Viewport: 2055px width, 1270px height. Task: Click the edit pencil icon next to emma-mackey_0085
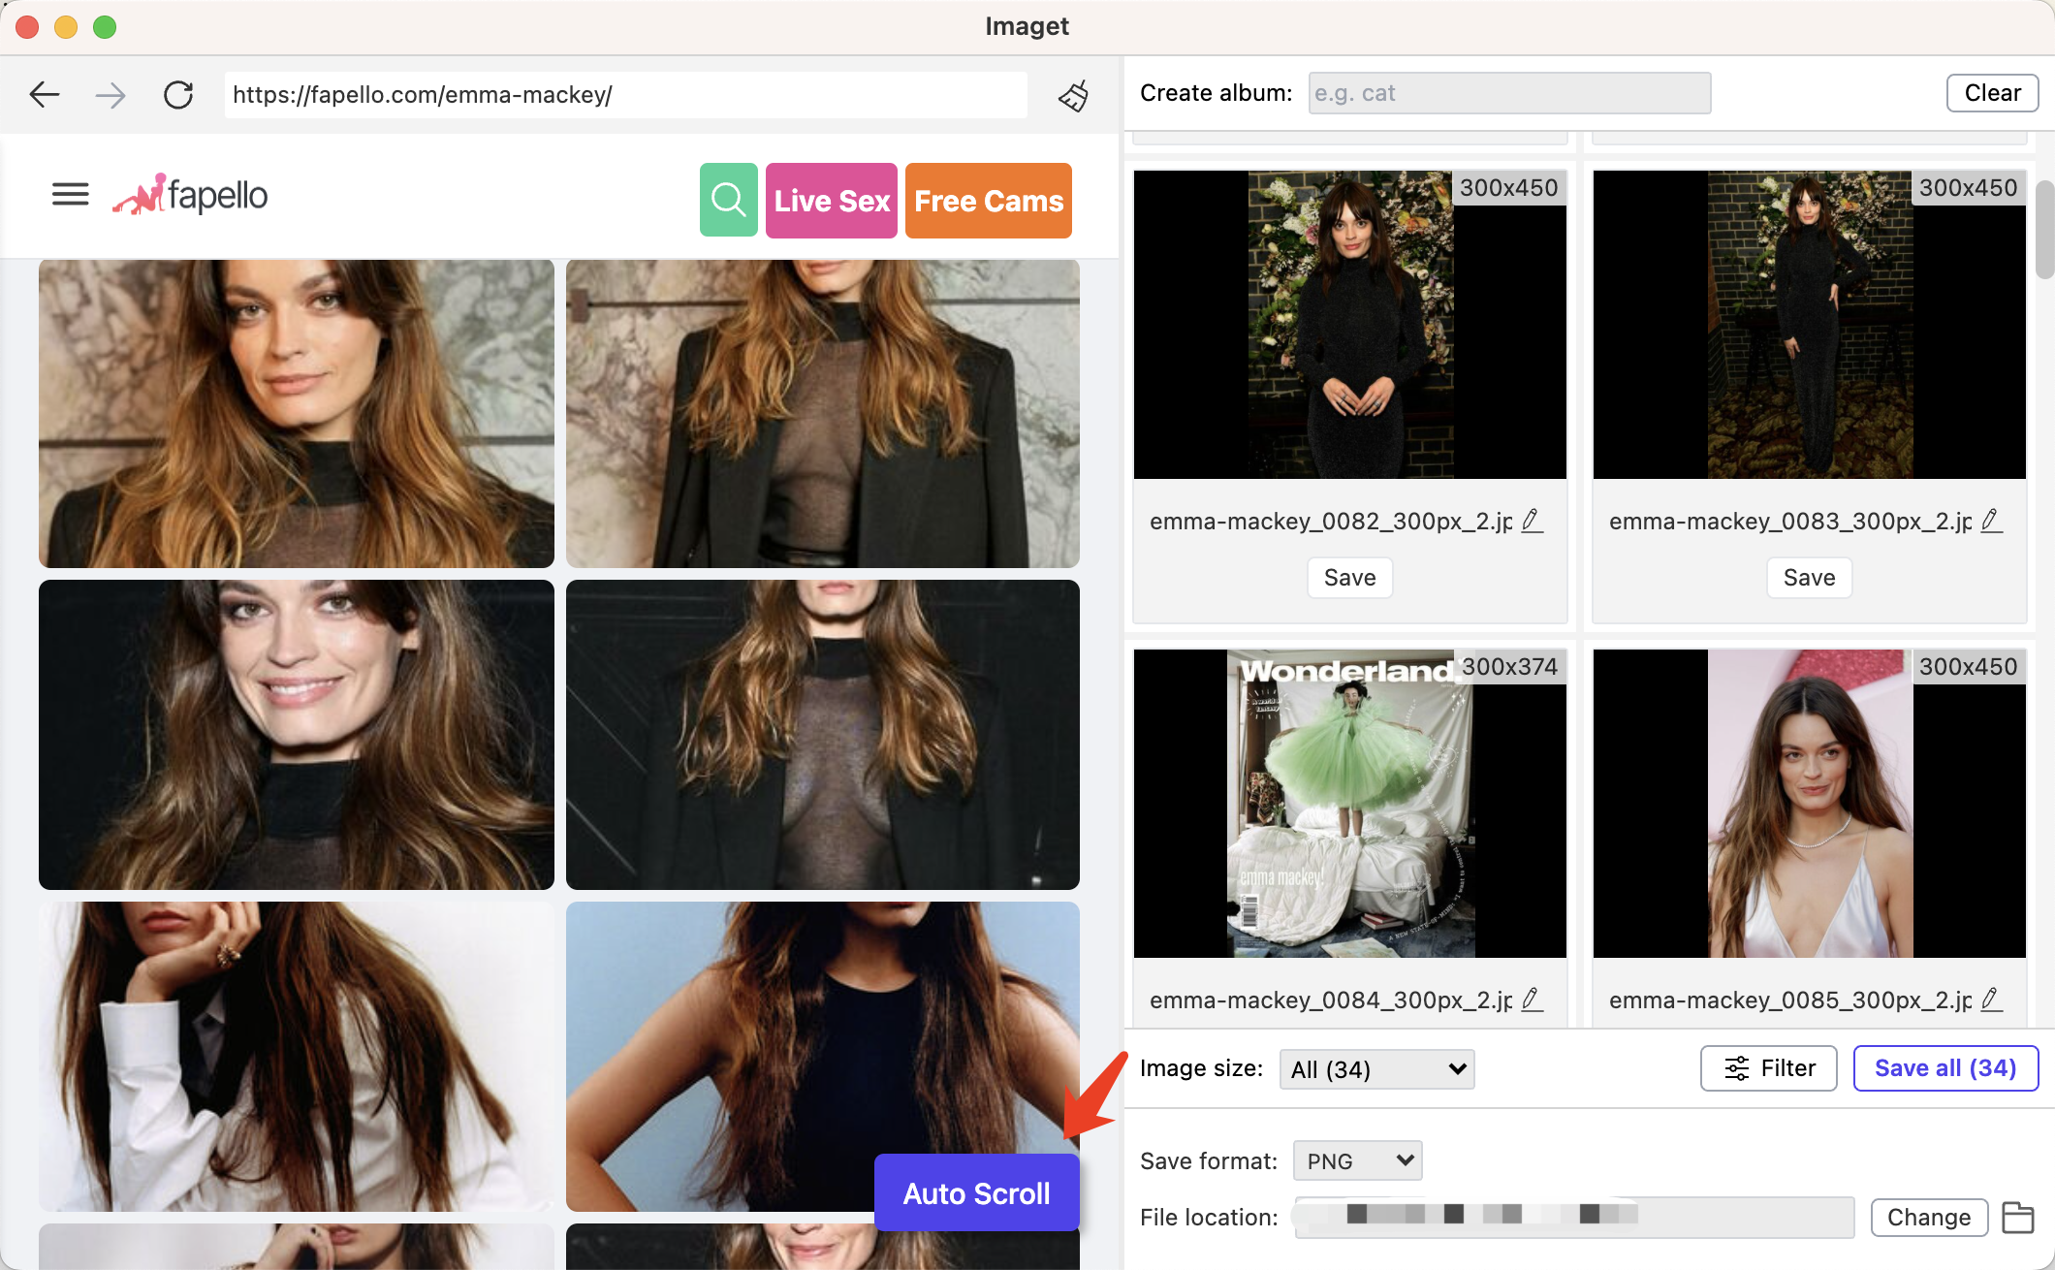[x=1993, y=1001]
